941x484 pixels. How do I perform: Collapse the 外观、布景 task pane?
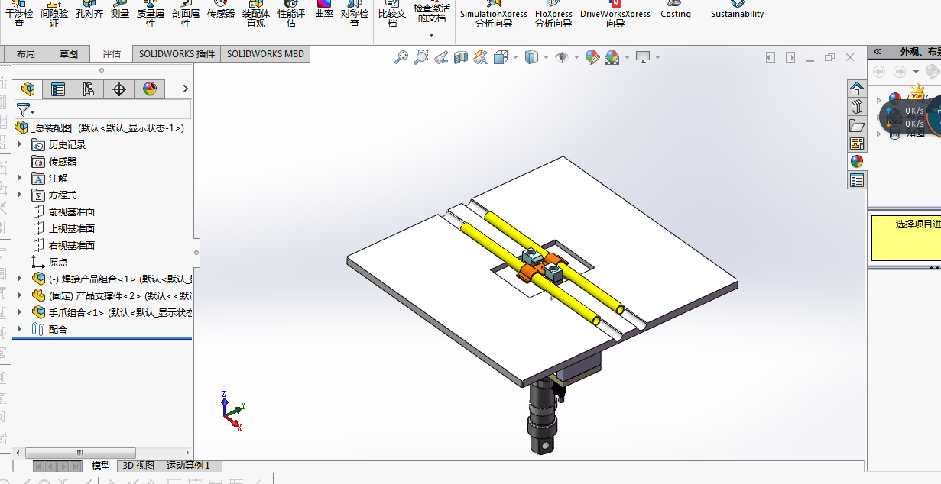point(877,52)
